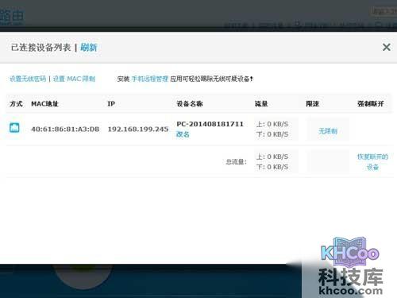397x298 pixels.
Task: Open 设置 MAC 限制 link
Action: (74, 79)
